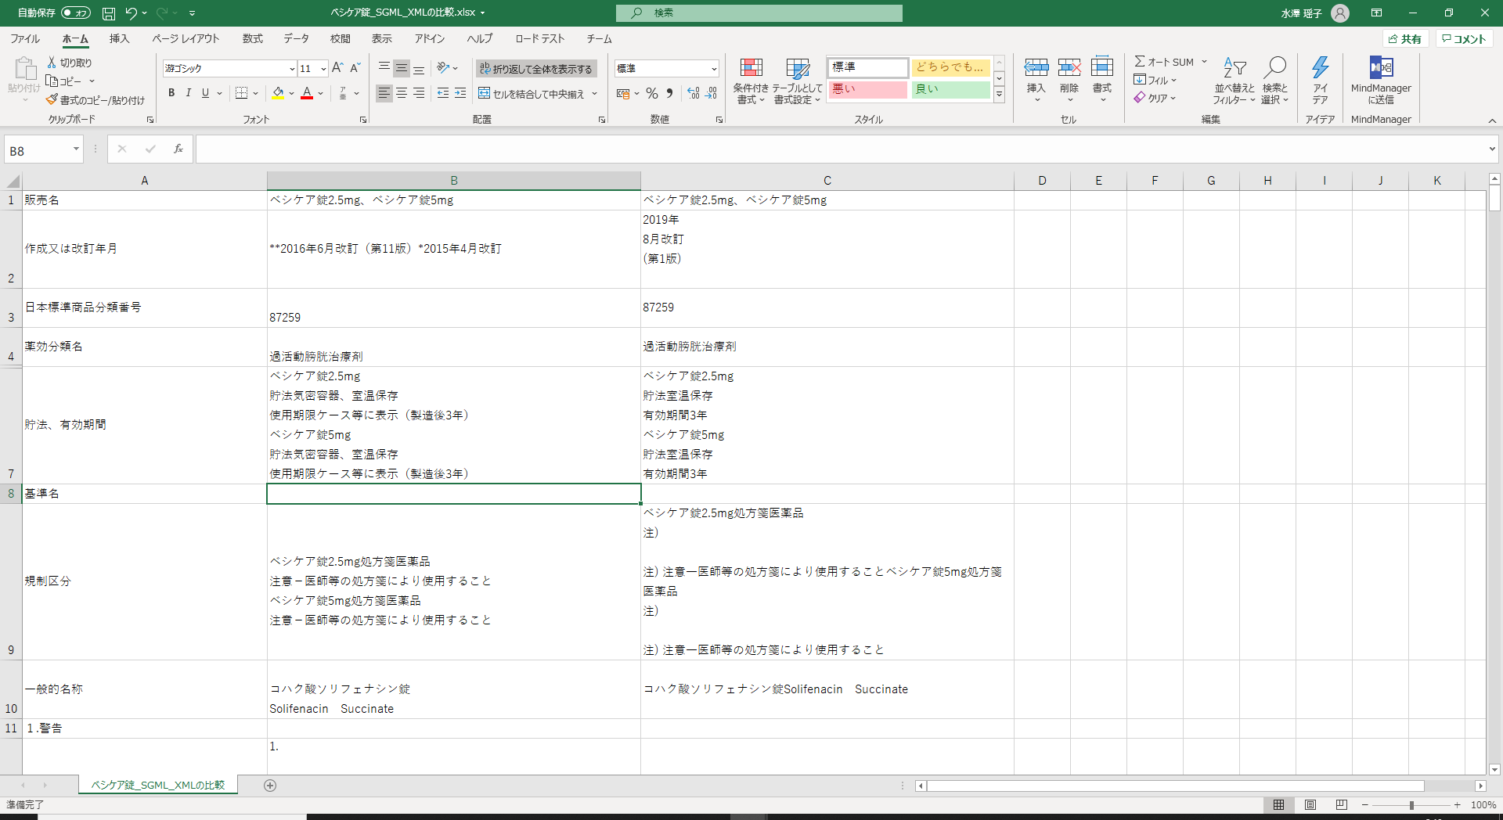
Task: Click the Undo arrow icon
Action: click(131, 13)
